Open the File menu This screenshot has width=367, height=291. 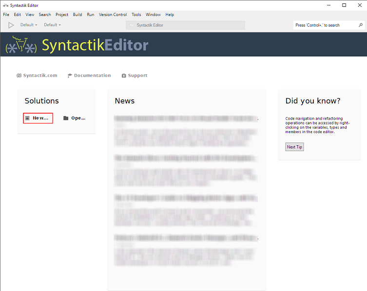pos(6,15)
